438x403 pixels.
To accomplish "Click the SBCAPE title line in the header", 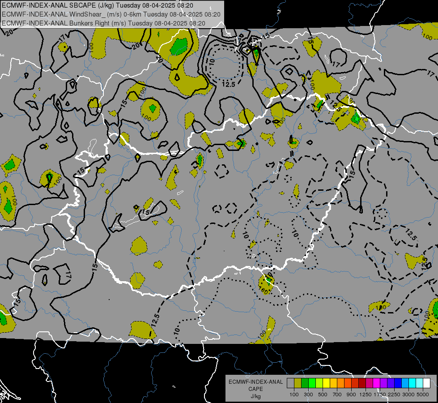I will pyautogui.click(x=97, y=5).
